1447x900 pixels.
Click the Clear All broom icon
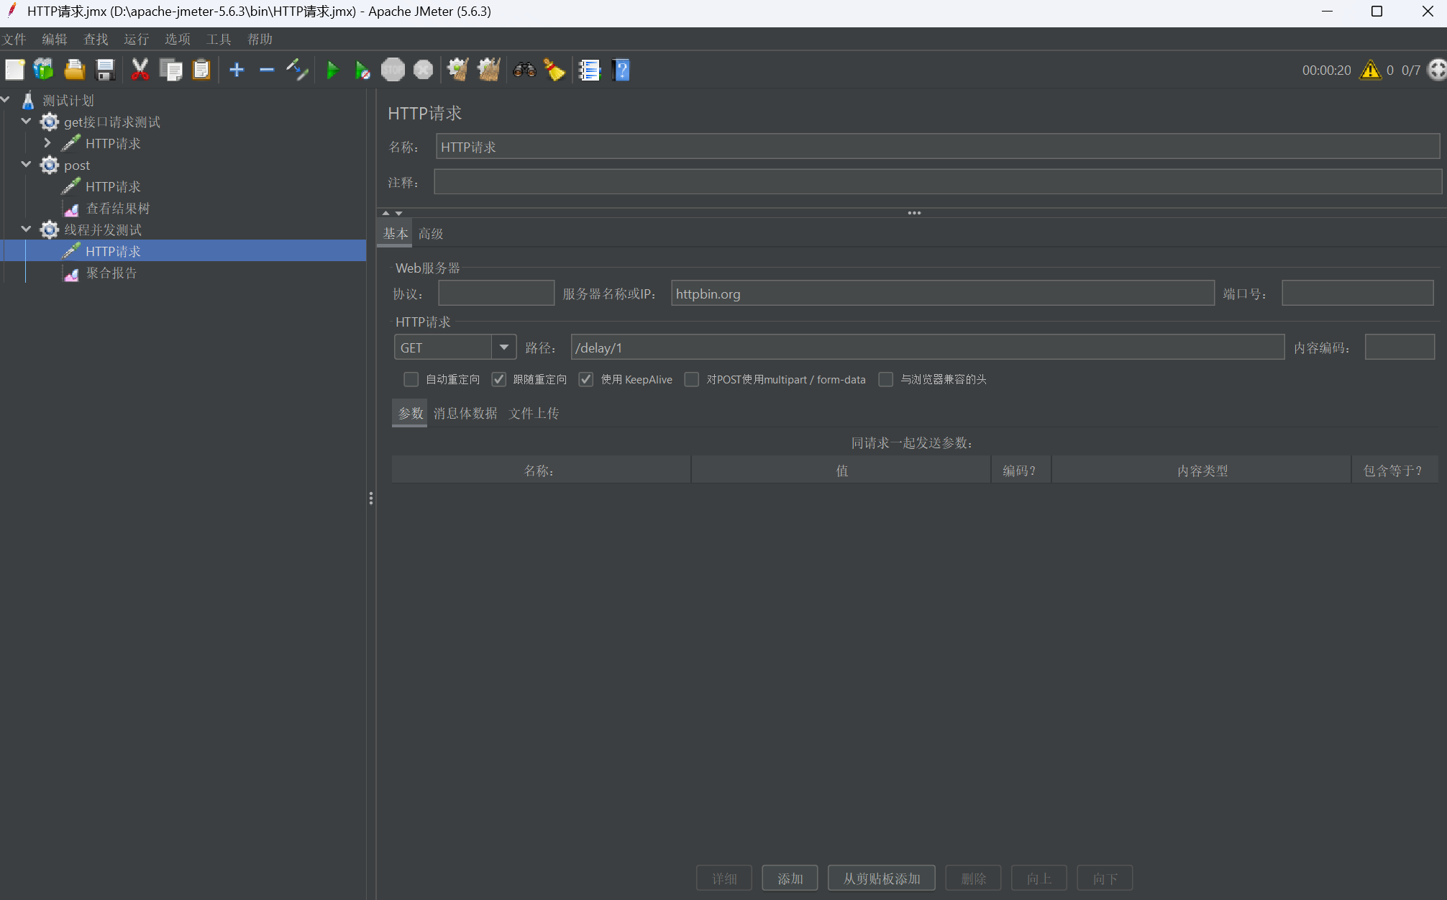point(489,70)
